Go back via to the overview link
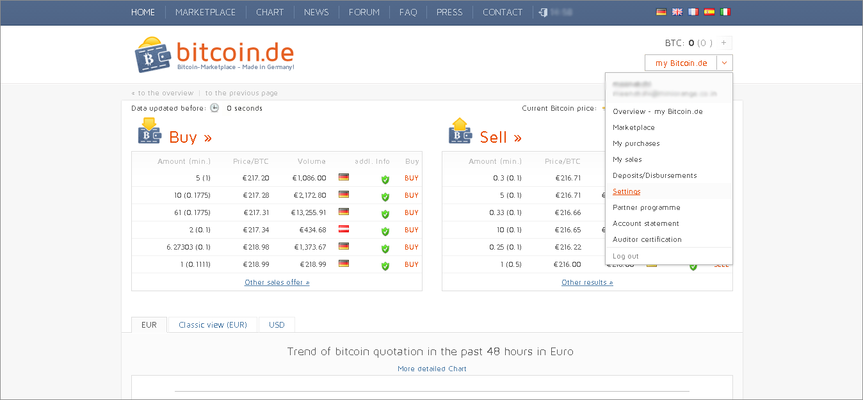 (x=163, y=93)
